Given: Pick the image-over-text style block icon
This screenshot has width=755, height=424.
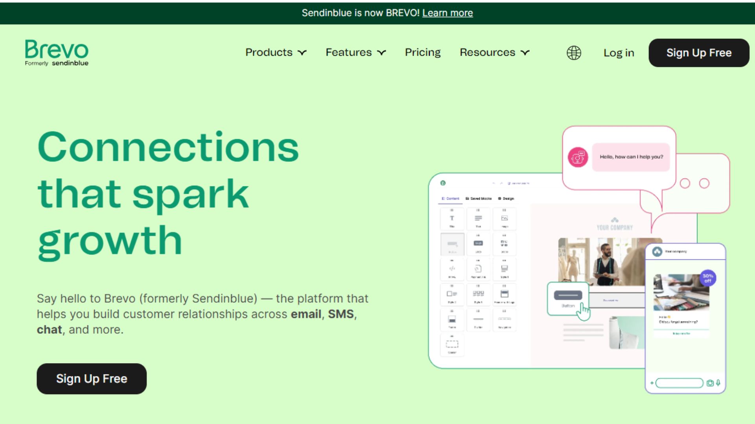Looking at the screenshot, I should pos(505,269).
